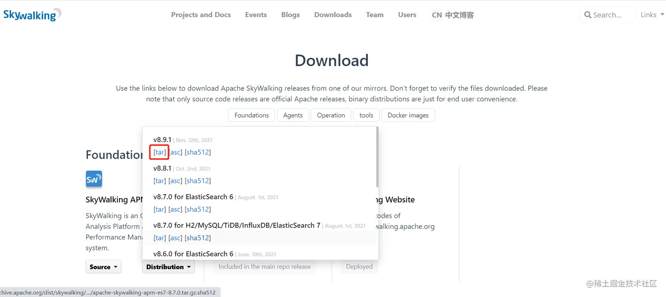Open v8.7.0 ElasticSearch 6 asc link
666x297 pixels.
coord(175,209)
